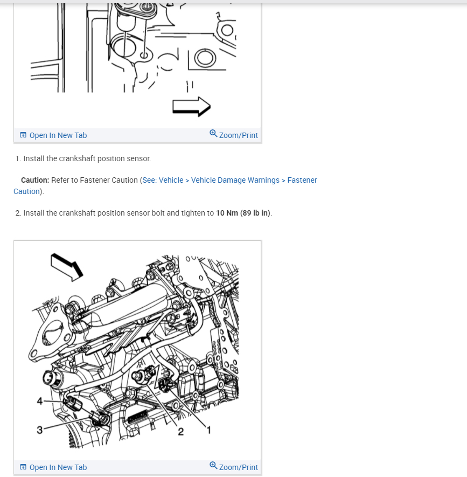Click the lower engine illustration image
Screen dimensions: 467x477
[137, 350]
